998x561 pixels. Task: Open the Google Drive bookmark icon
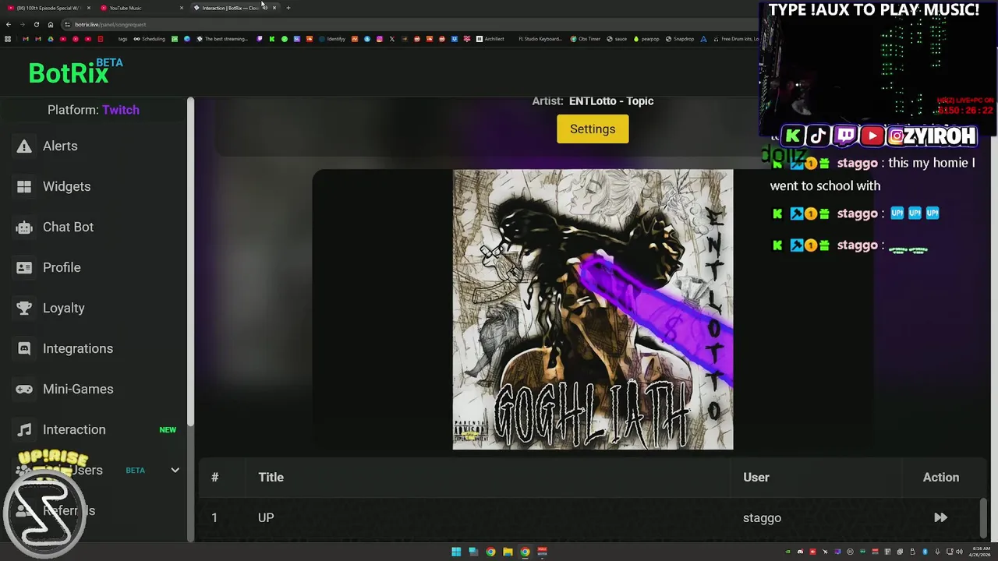tap(50, 39)
